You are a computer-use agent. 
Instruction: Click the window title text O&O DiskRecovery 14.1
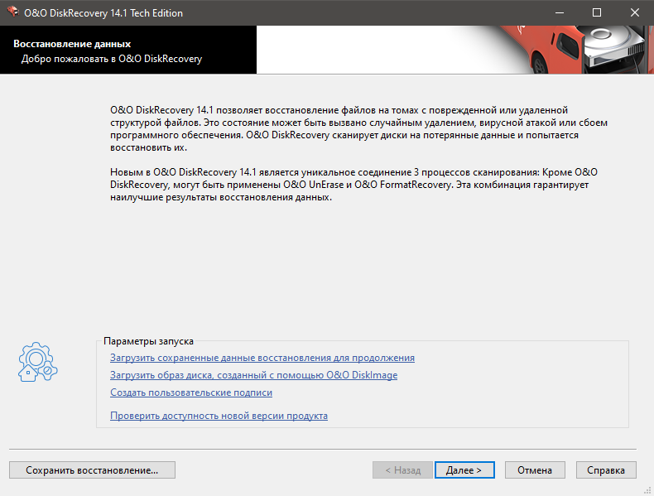pyautogui.click(x=103, y=13)
